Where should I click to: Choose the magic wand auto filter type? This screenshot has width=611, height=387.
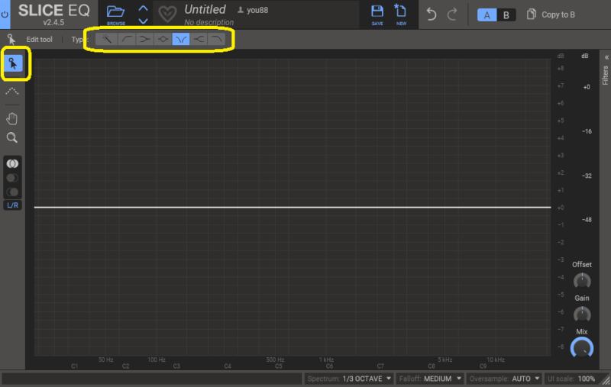click(107, 39)
